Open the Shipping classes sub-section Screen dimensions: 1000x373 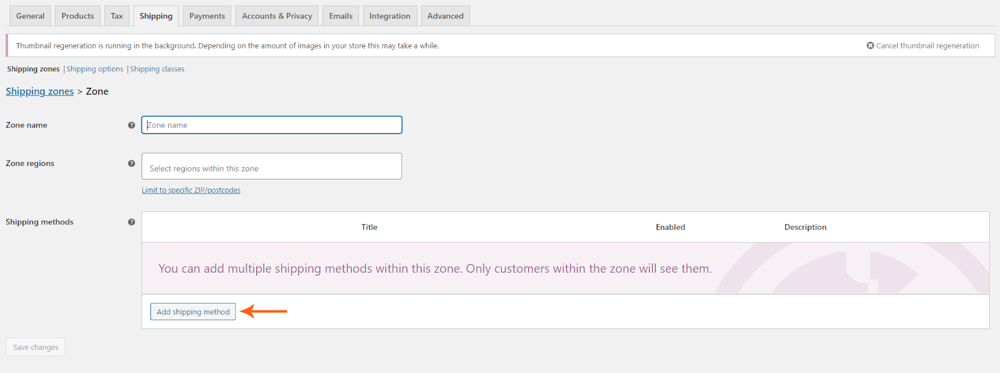(x=157, y=69)
